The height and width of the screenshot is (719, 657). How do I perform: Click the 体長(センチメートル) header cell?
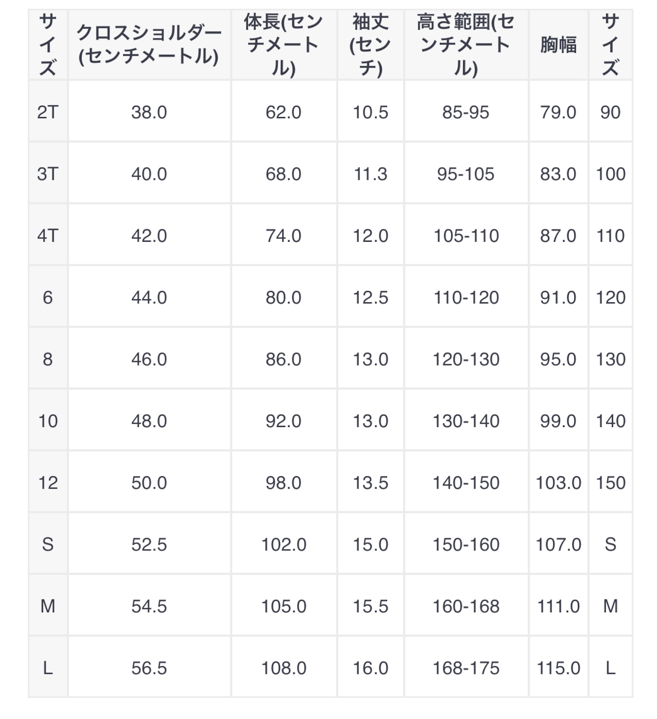[284, 45]
